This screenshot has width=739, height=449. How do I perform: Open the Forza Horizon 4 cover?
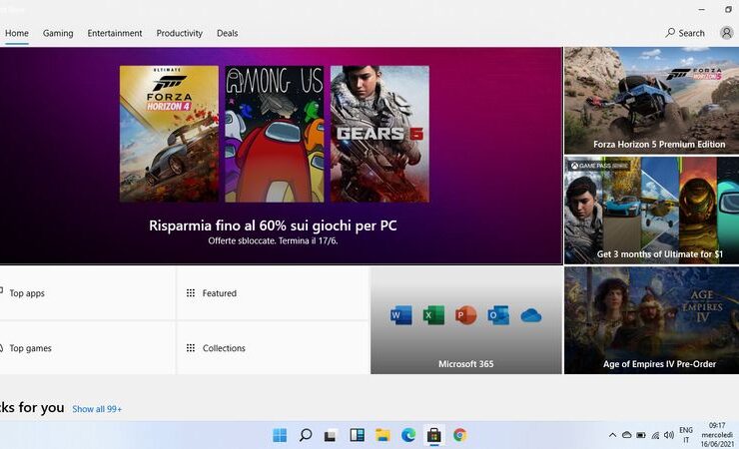coord(169,134)
